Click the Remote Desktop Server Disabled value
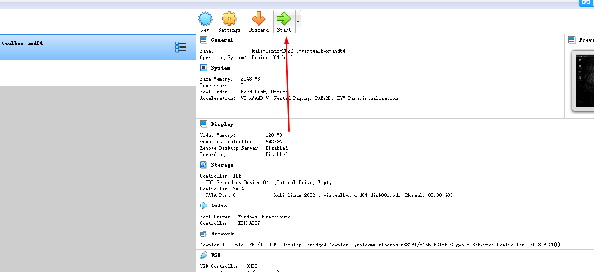 277,148
